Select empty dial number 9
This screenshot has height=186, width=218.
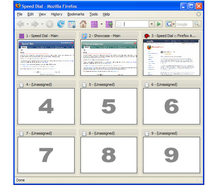tap(172, 155)
